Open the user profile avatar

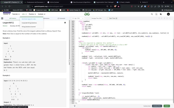click(x=168, y=14)
